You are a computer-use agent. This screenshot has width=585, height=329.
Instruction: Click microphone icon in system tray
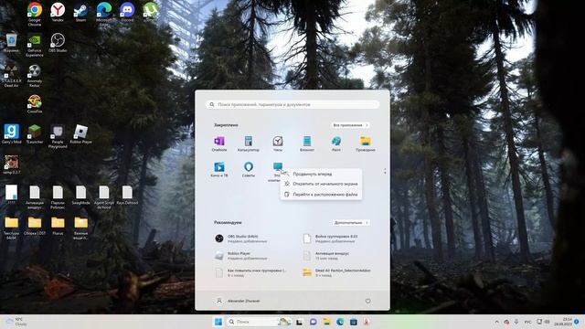click(x=516, y=322)
